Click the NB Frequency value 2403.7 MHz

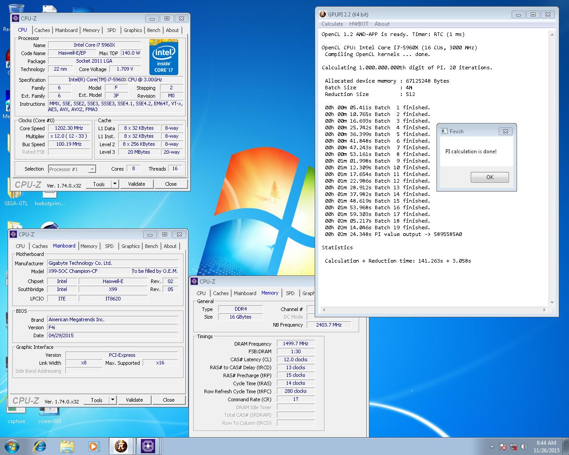[329, 325]
